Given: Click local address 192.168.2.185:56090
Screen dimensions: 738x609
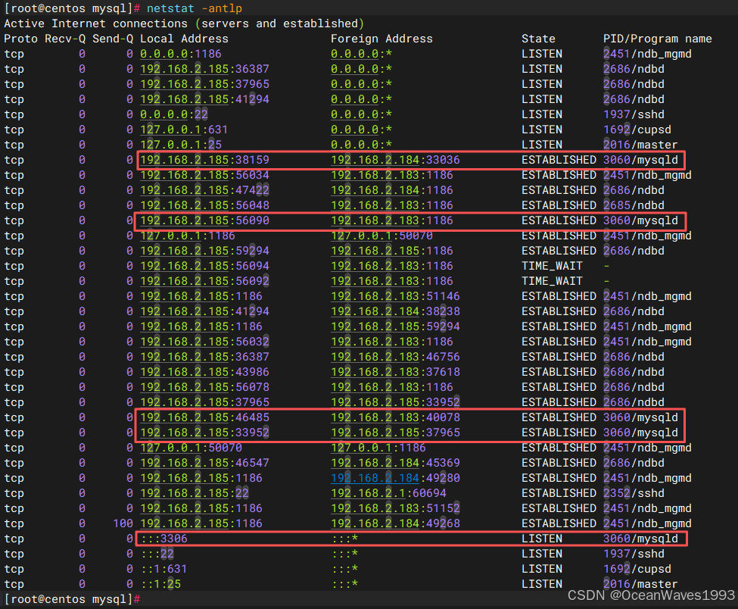Looking at the screenshot, I should (204, 220).
